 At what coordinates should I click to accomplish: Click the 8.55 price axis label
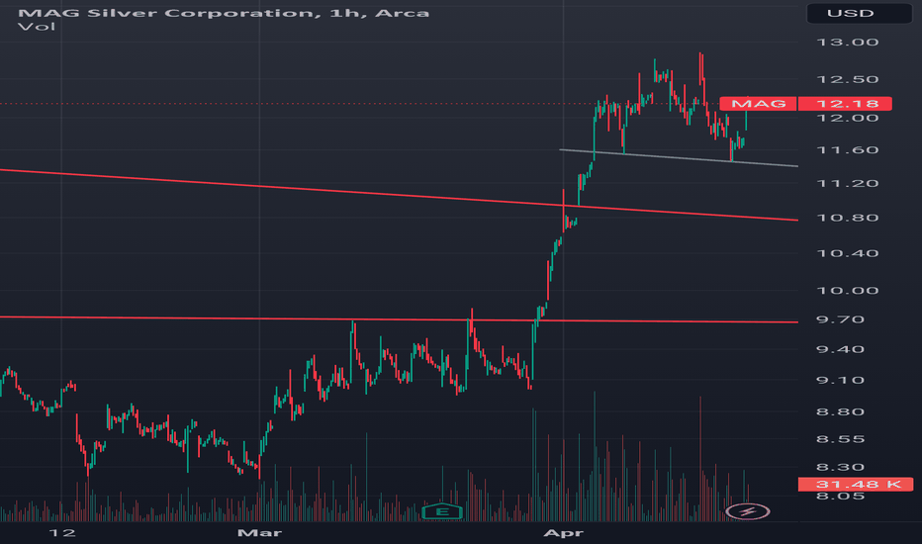pyautogui.click(x=840, y=439)
